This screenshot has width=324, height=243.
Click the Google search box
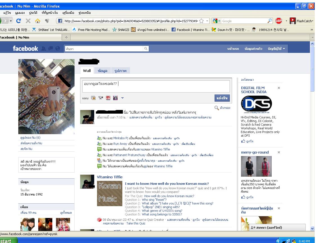pyautogui.click(x=244, y=21)
